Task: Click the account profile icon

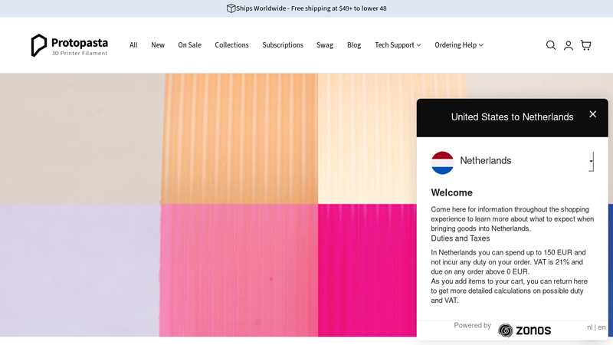Action: 568,45
